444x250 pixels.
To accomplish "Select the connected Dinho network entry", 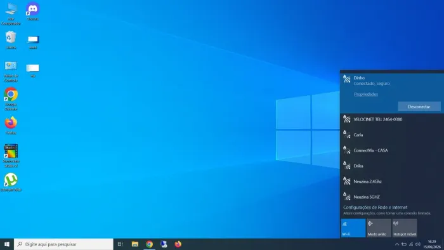I will tap(392, 93).
